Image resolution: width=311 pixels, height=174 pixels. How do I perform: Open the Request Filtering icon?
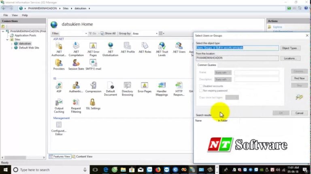[x=76, y=103]
